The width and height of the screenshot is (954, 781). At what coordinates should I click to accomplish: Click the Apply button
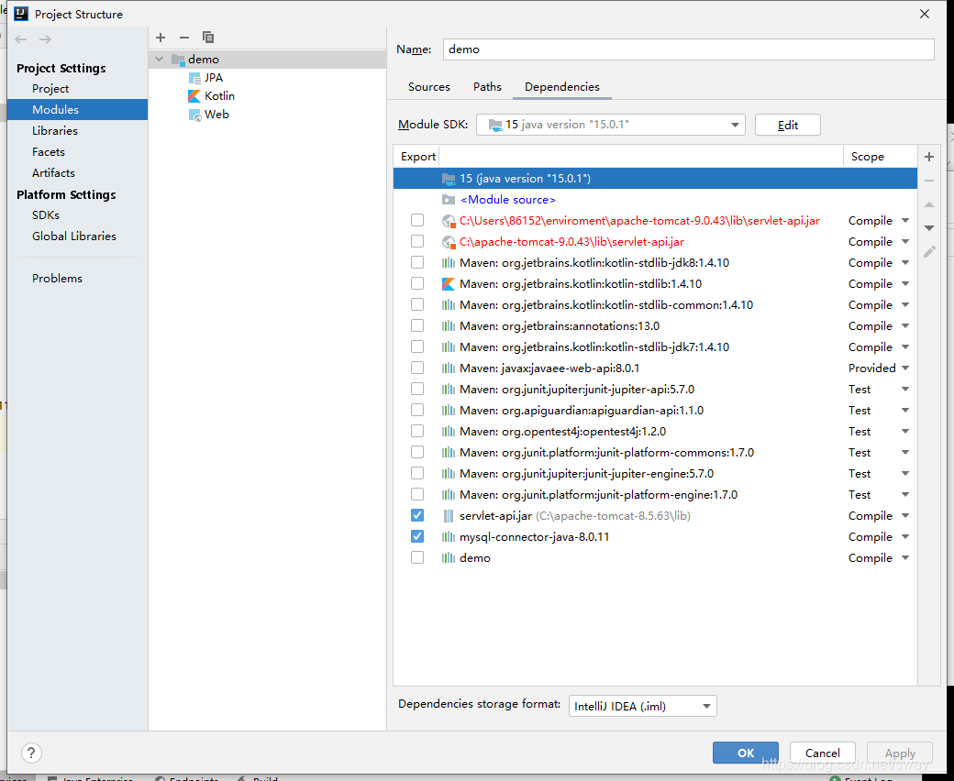pos(900,753)
